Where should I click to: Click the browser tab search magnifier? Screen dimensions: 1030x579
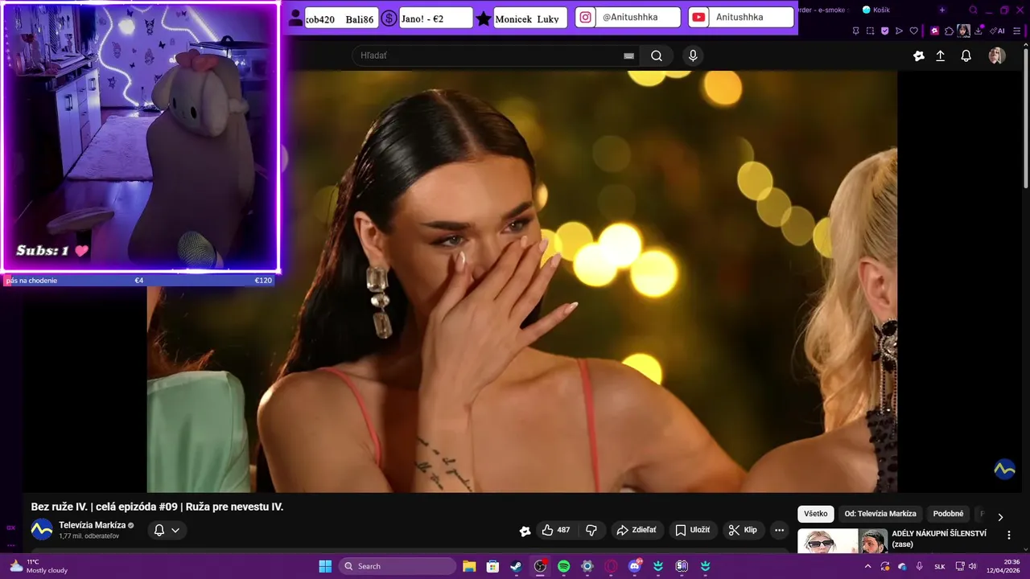[973, 10]
